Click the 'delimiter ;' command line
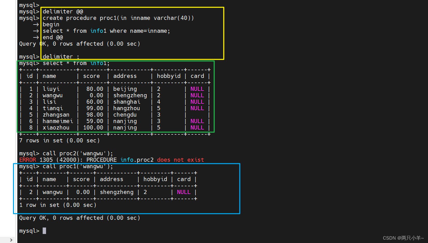 tap(61, 56)
